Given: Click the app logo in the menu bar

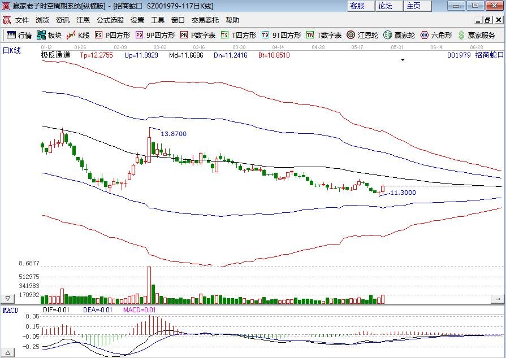Looking at the screenshot, I should (6, 20).
